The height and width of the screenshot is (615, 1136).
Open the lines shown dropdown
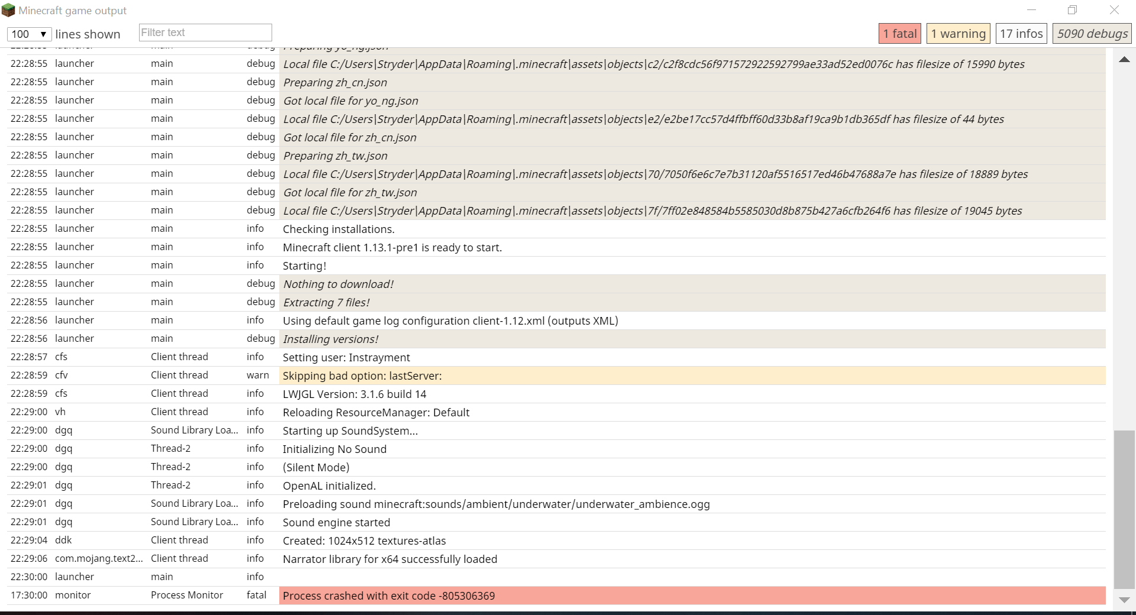click(29, 34)
